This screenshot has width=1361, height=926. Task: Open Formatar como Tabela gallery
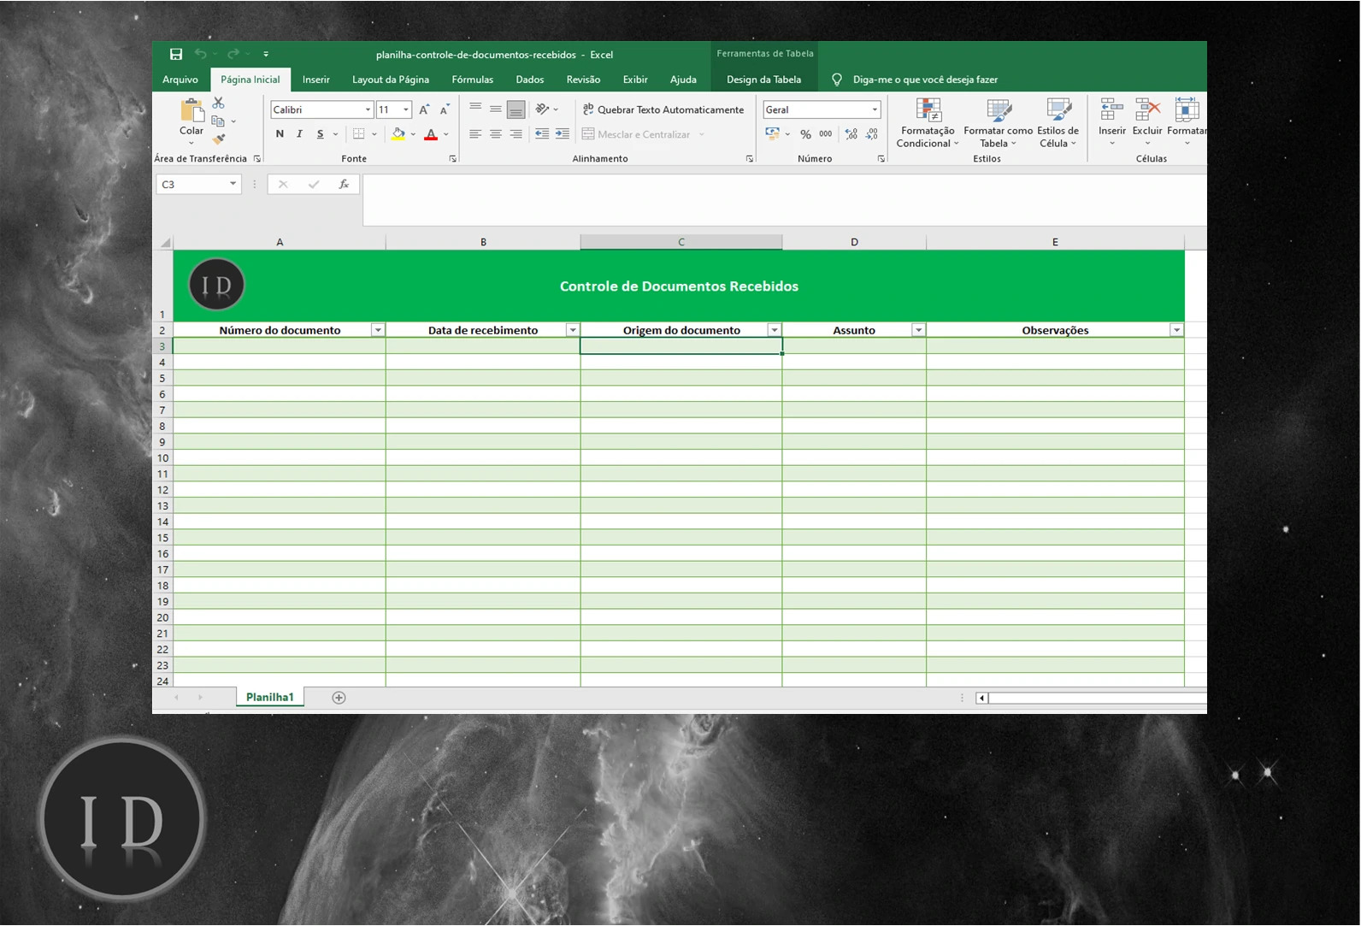[999, 123]
